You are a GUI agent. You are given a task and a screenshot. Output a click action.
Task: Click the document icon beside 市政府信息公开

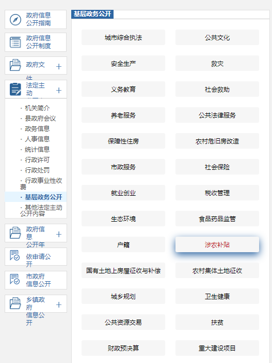pos(15,279)
